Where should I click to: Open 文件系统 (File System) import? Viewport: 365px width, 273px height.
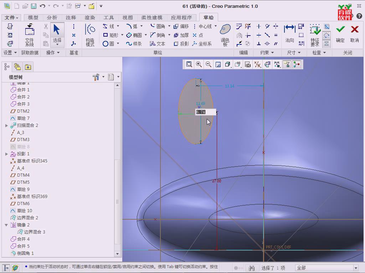pyautogui.click(x=30, y=35)
